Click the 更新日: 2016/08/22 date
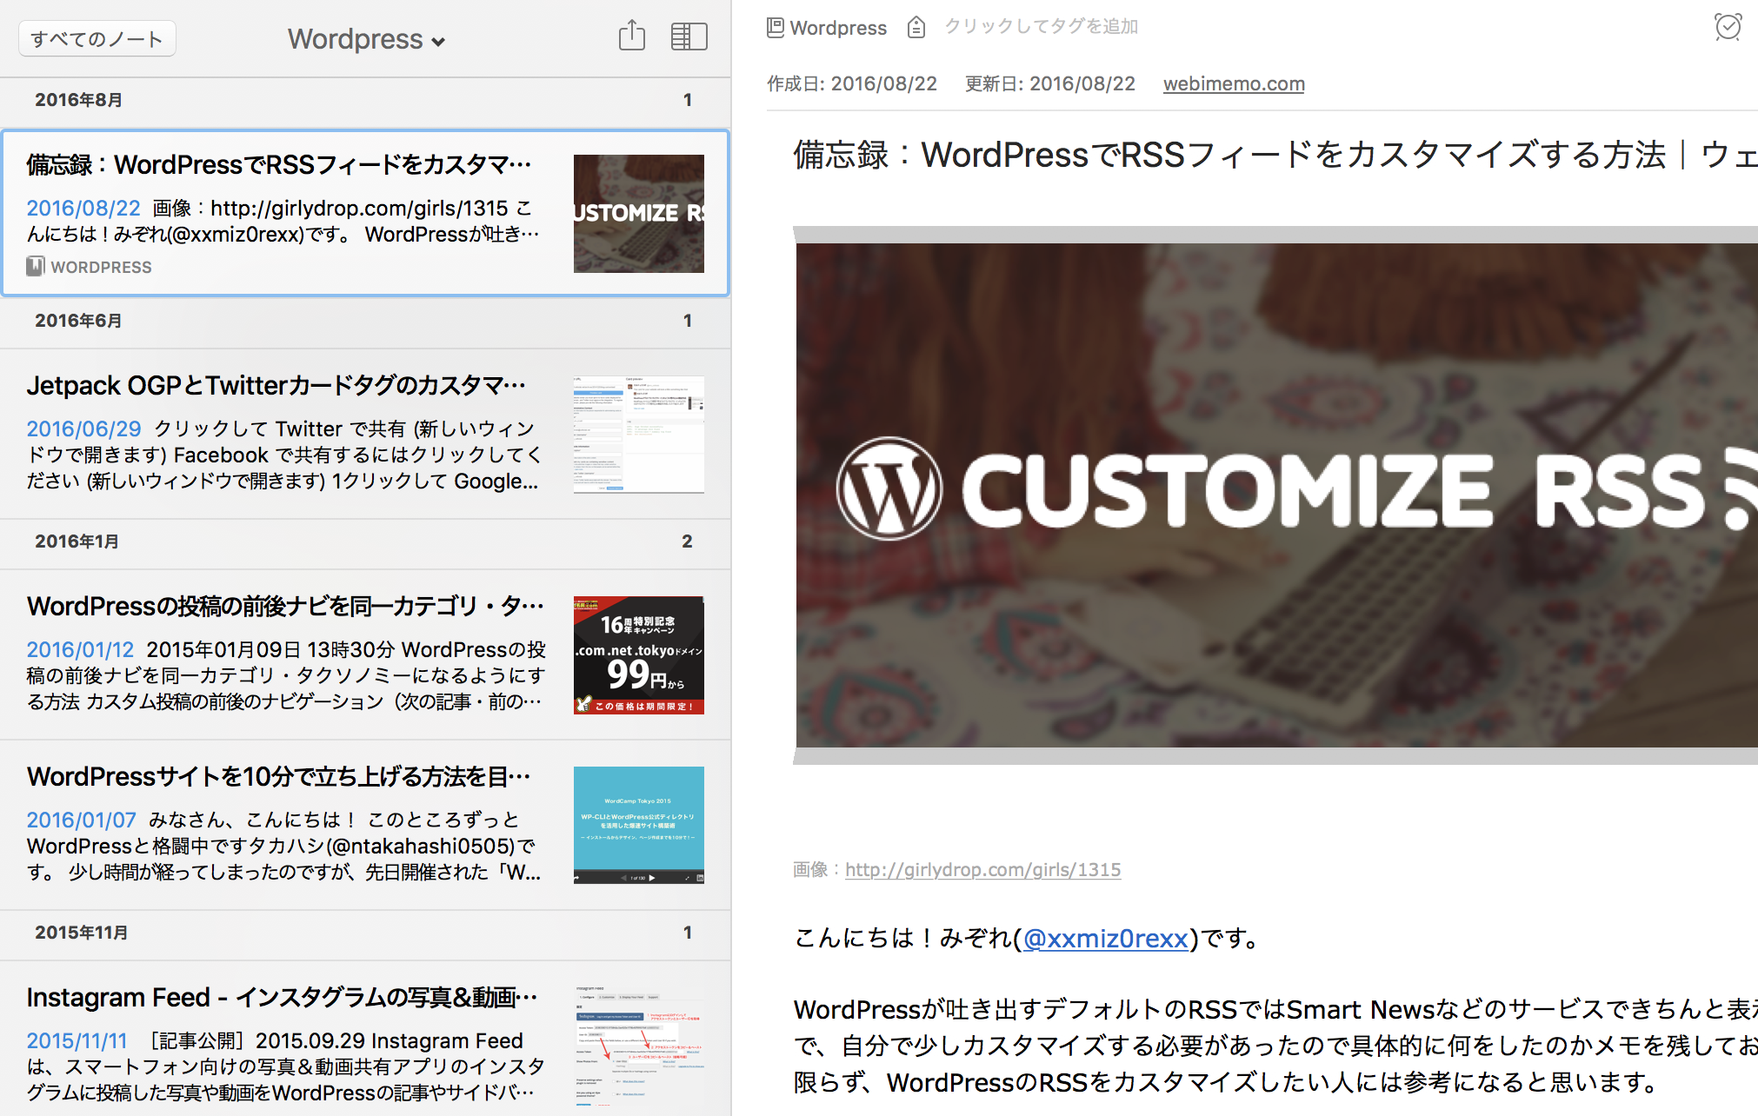 [1050, 83]
